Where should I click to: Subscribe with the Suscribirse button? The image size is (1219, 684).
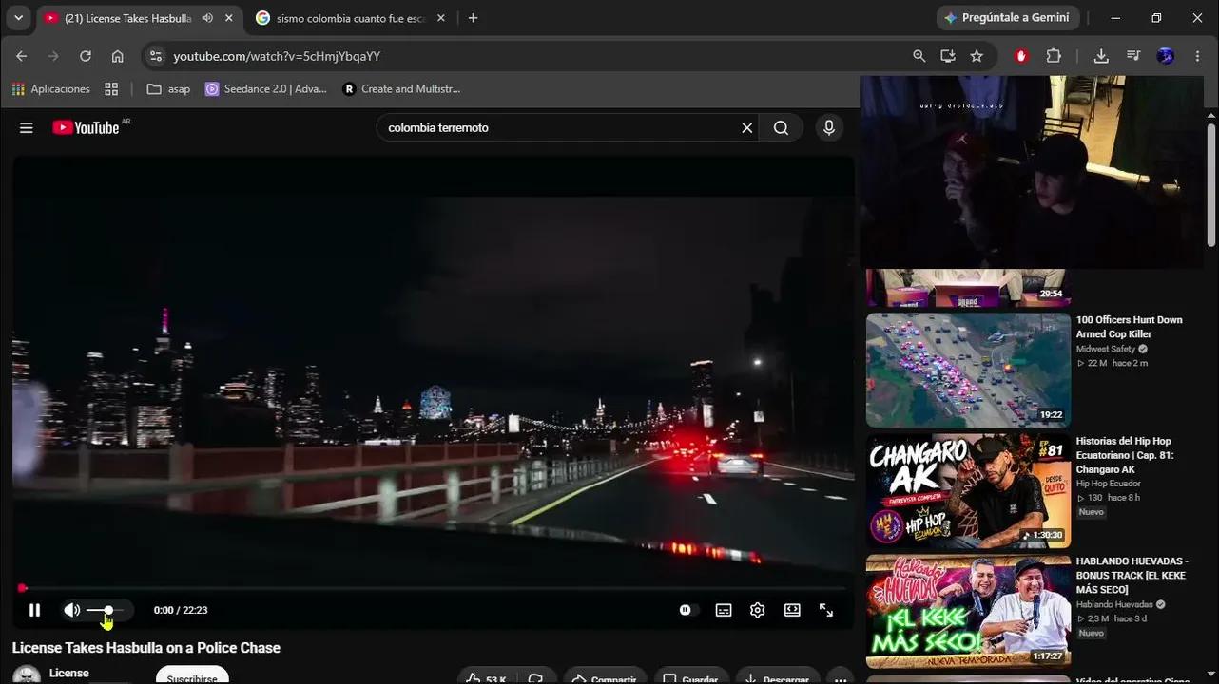point(192,675)
